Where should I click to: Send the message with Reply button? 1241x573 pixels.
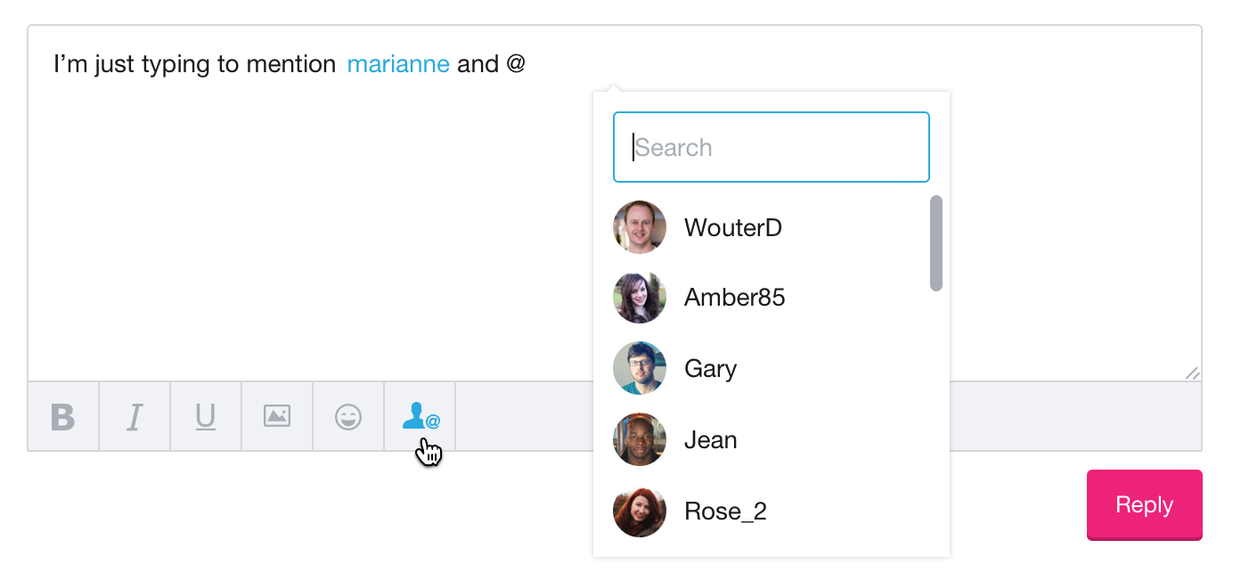[1145, 504]
